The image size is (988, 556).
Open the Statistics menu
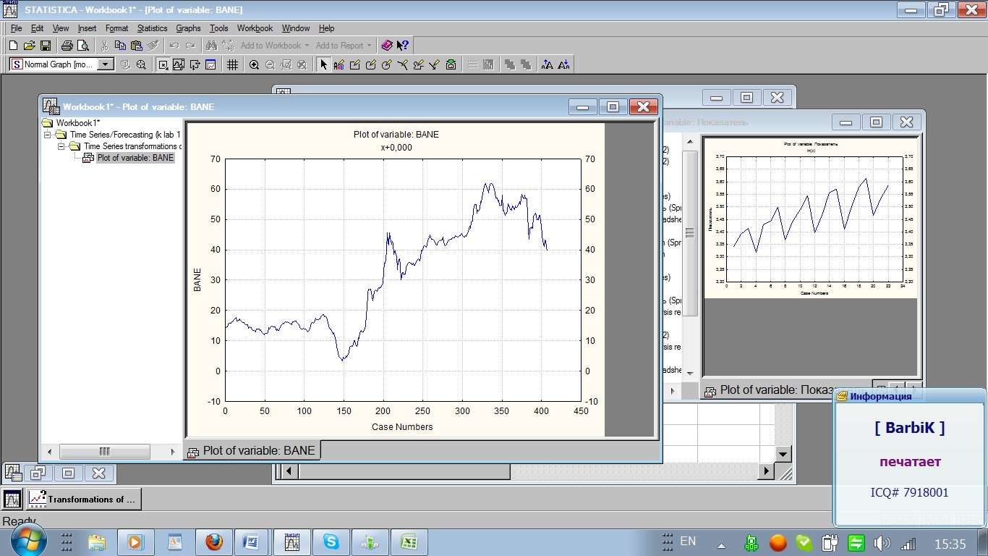(152, 28)
